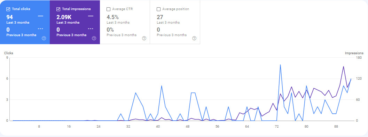Uncheck the Total clicks checkbox
Viewport: 368px width, 137px height.
pos(8,9)
